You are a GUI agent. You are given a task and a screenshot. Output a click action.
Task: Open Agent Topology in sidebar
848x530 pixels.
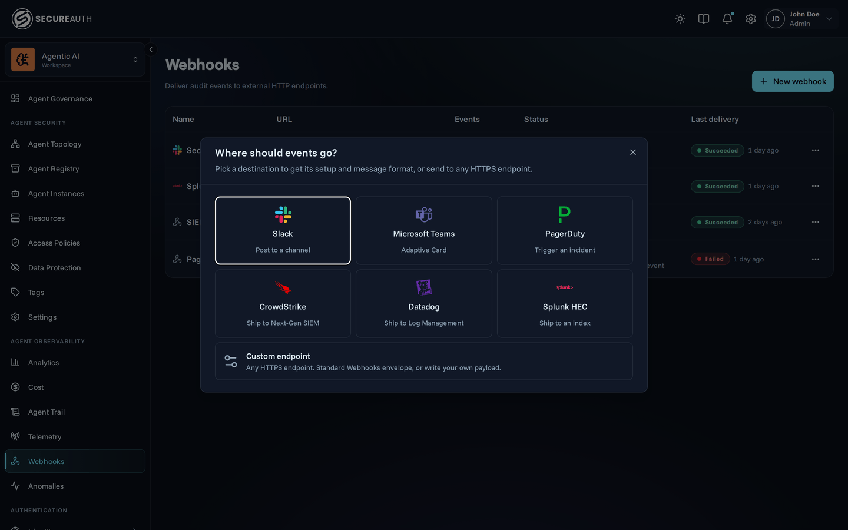tap(75, 144)
